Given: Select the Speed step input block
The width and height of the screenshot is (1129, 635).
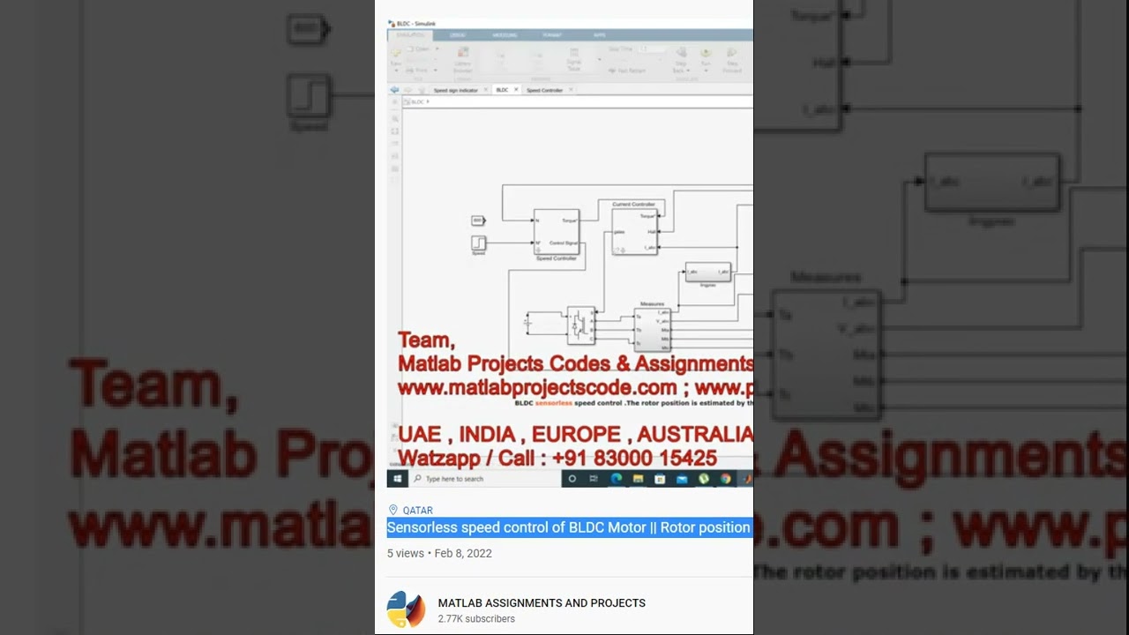Looking at the screenshot, I should pyautogui.click(x=478, y=243).
